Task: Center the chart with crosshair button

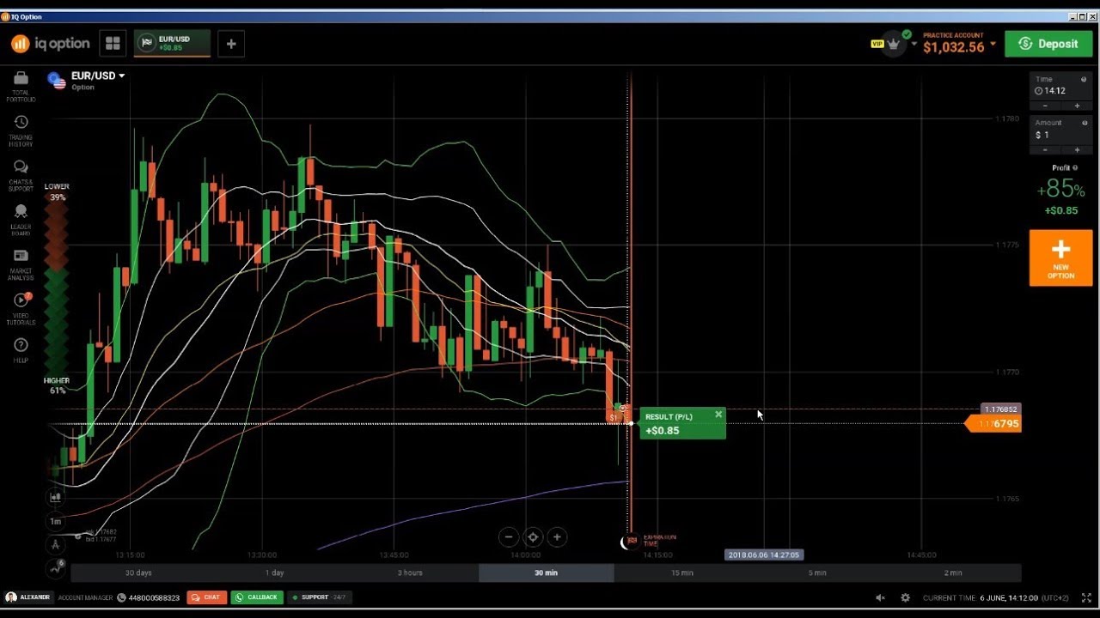Action: click(x=533, y=537)
